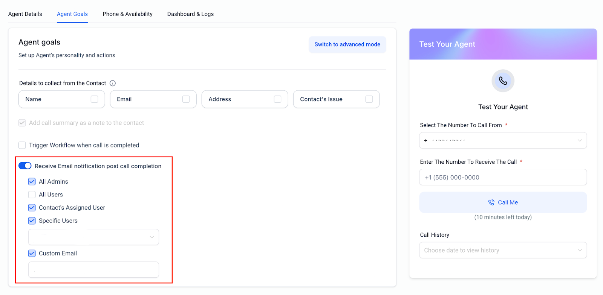603x295 pixels.
Task: Click the phone icon in Test Your Agent
Action: coord(503,81)
